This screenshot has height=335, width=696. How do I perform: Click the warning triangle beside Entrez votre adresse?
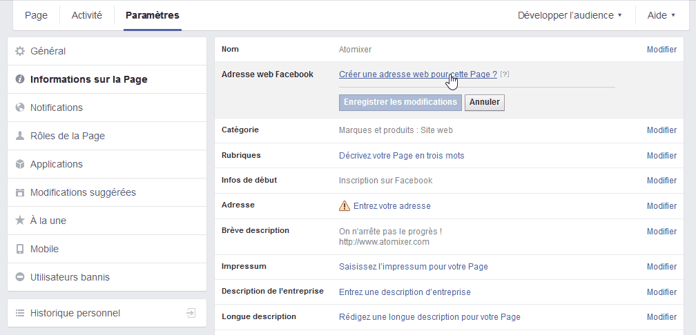pyautogui.click(x=345, y=205)
